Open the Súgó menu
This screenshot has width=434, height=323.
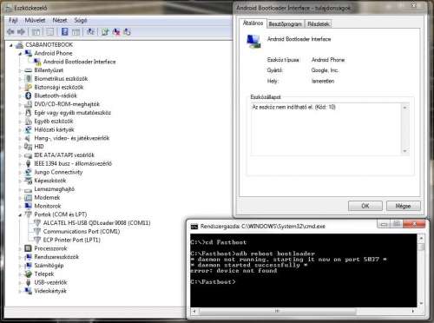[x=81, y=20]
